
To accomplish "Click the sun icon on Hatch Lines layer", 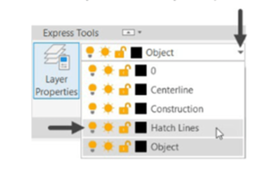I will [x=108, y=127].
